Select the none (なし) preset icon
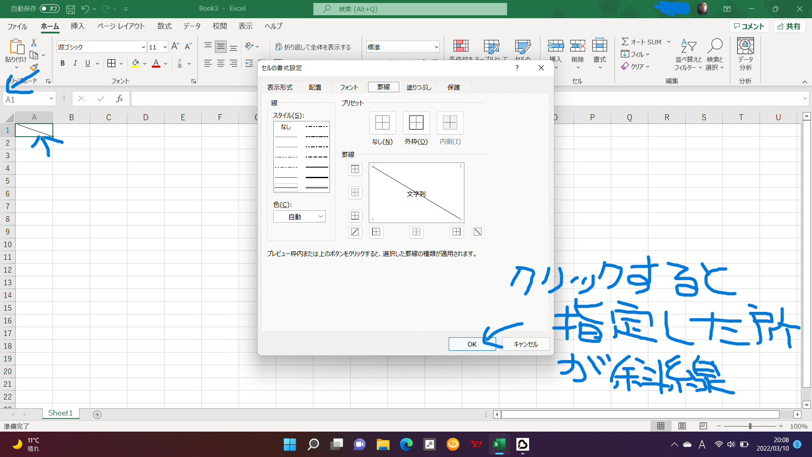Image resolution: width=812 pixels, height=457 pixels. (x=382, y=123)
